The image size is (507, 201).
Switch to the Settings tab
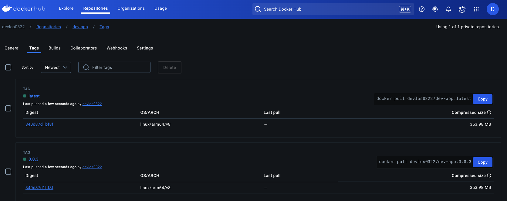pyautogui.click(x=145, y=48)
